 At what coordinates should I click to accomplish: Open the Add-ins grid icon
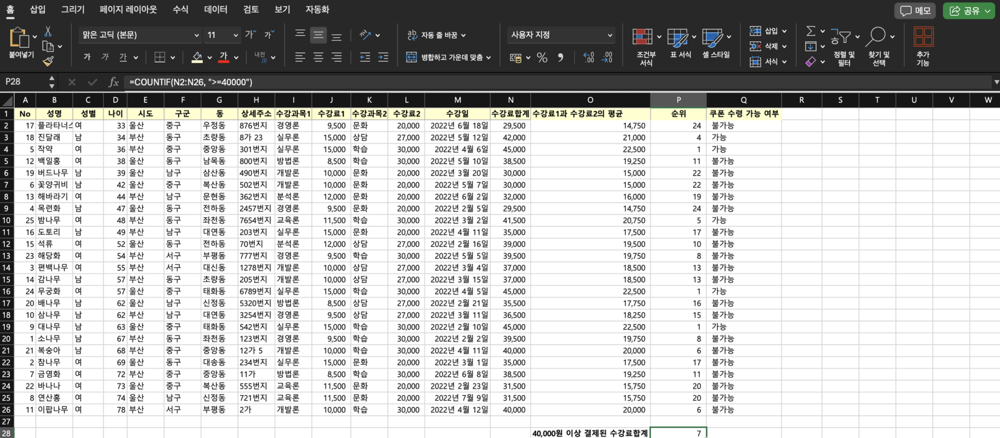(x=923, y=37)
